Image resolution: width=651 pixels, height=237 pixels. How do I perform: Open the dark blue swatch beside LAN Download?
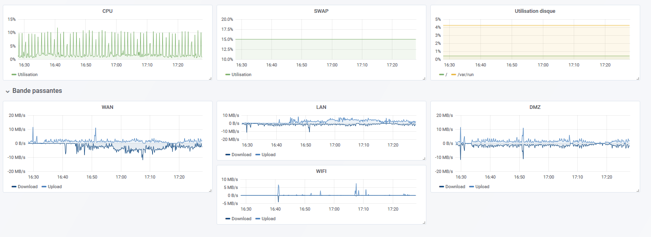coord(228,155)
